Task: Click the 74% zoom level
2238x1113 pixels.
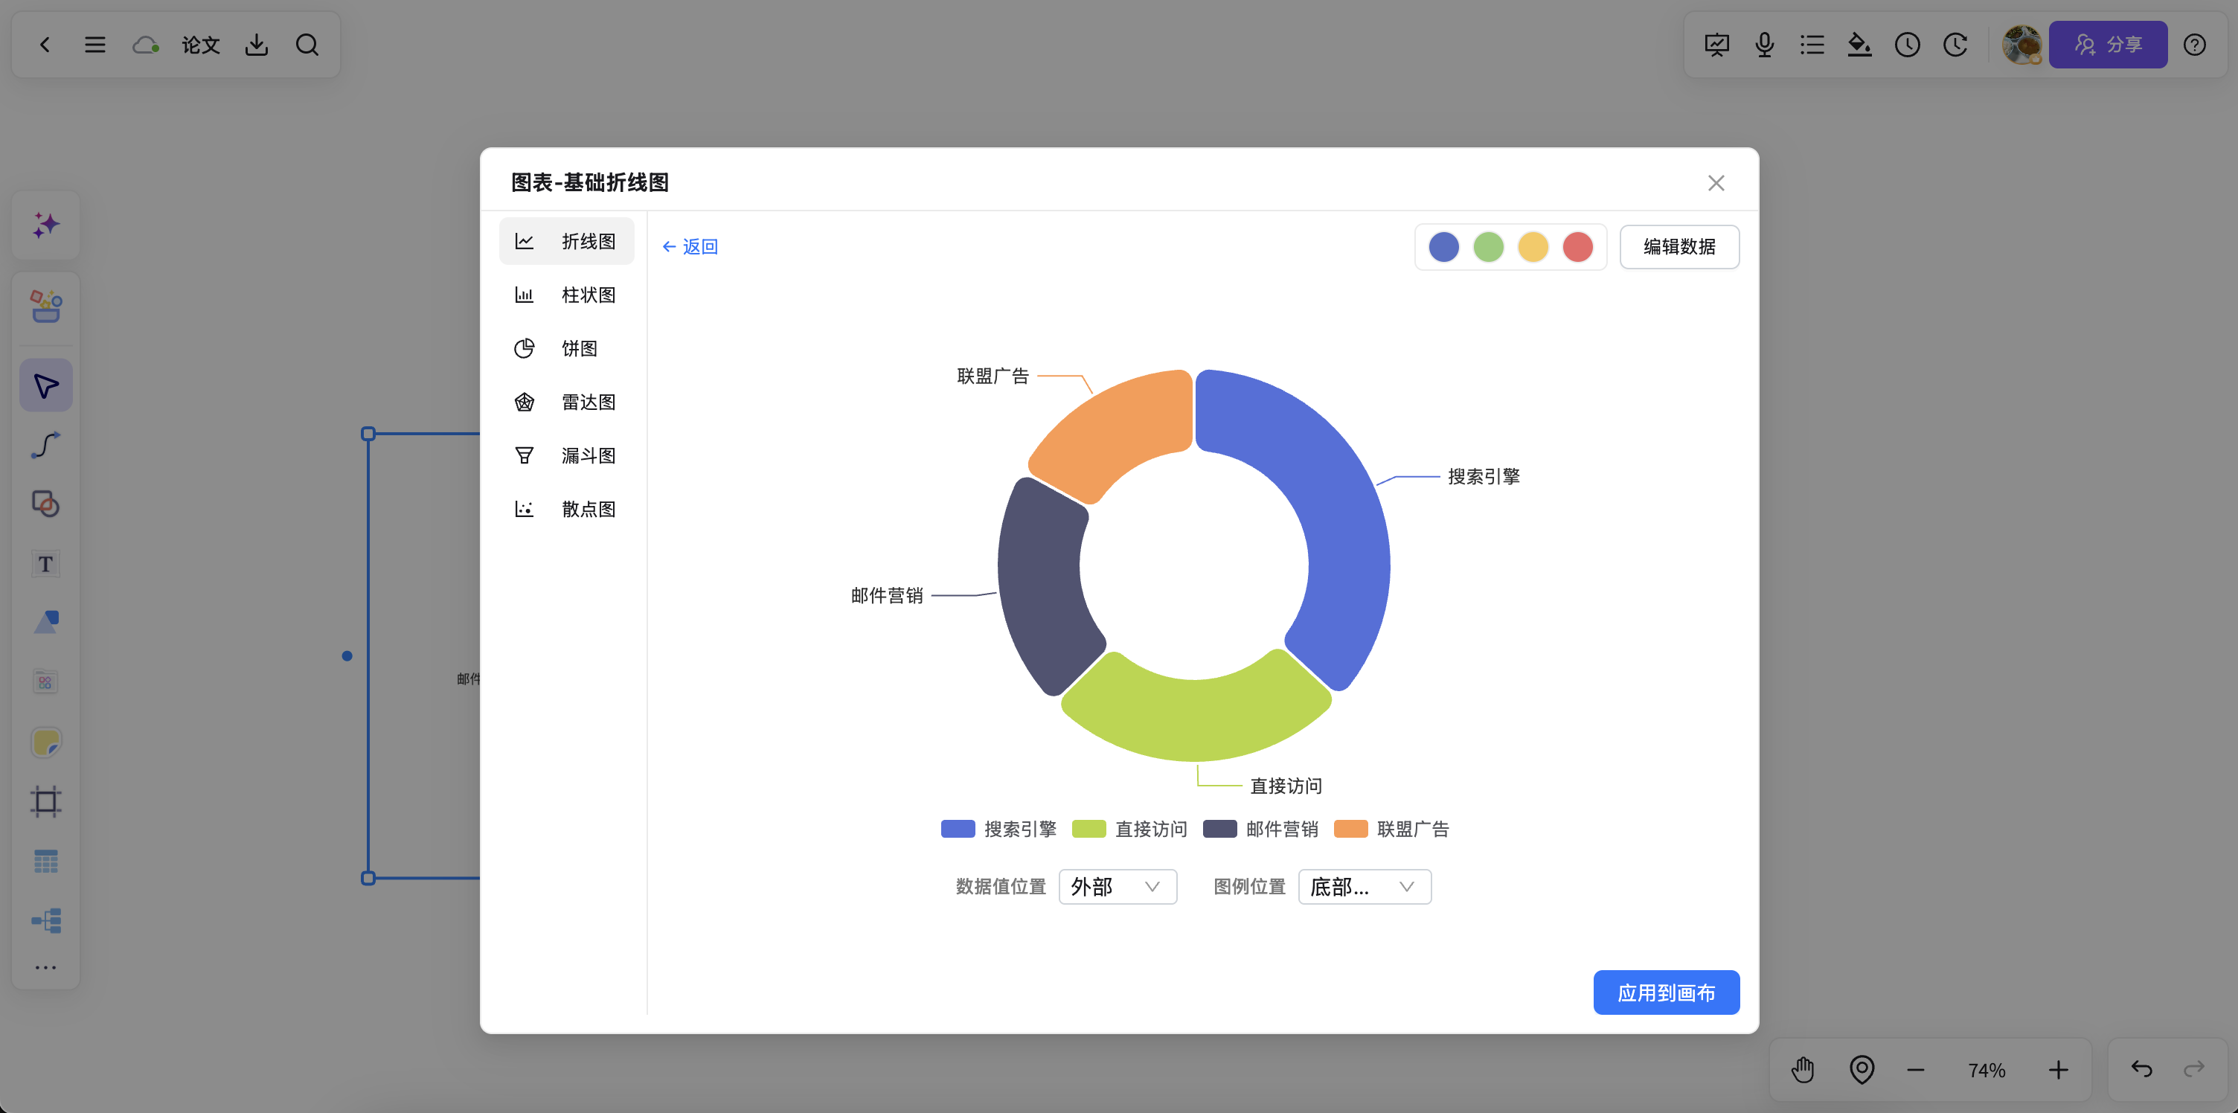Action: tap(1986, 1070)
